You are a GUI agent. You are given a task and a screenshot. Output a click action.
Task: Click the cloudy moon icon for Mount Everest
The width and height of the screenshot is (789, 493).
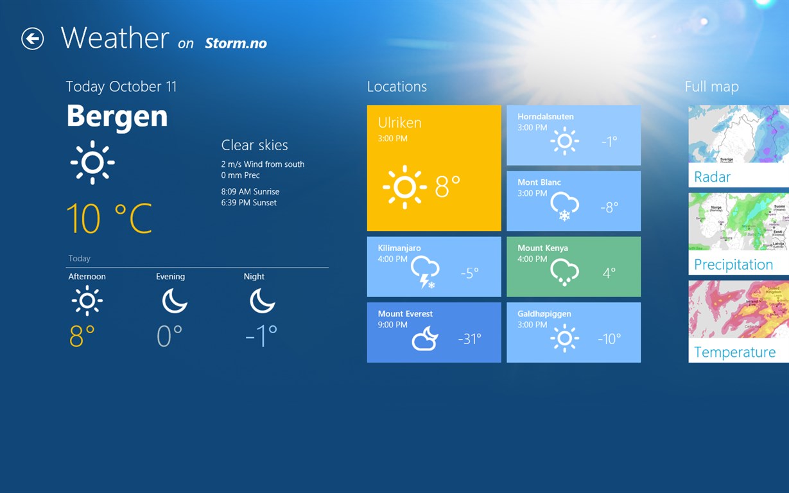[x=425, y=338]
